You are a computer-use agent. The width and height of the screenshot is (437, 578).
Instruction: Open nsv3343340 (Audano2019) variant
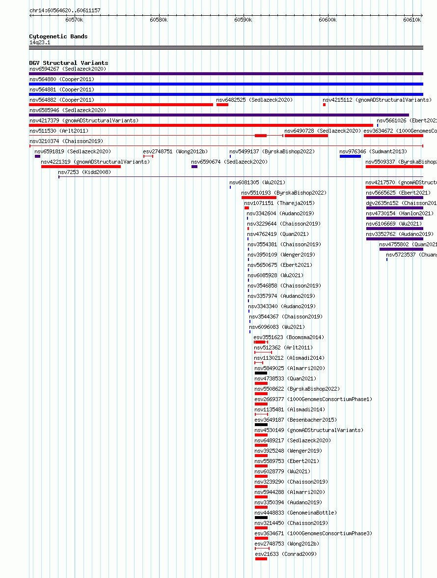pos(282,306)
